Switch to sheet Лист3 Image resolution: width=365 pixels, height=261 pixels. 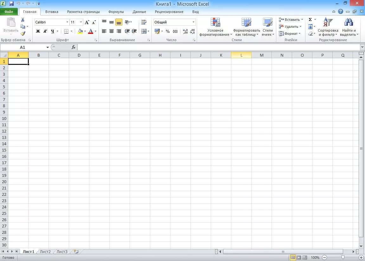[62, 252]
